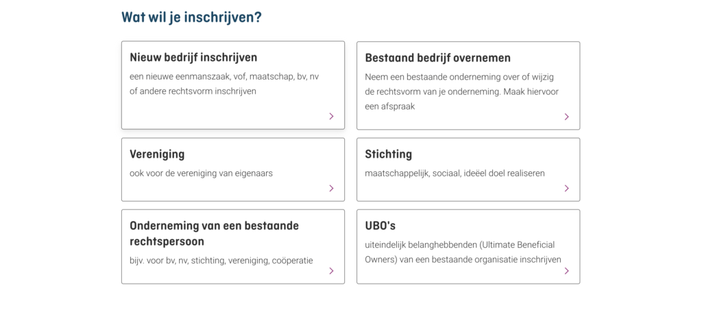Click the 'Wat wil je inschrijven?' heading
The image size is (702, 322).
pos(192,18)
